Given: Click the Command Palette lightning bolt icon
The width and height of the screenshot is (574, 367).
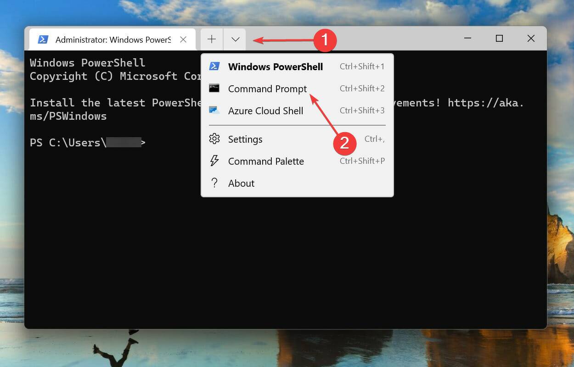Looking at the screenshot, I should 214,161.
